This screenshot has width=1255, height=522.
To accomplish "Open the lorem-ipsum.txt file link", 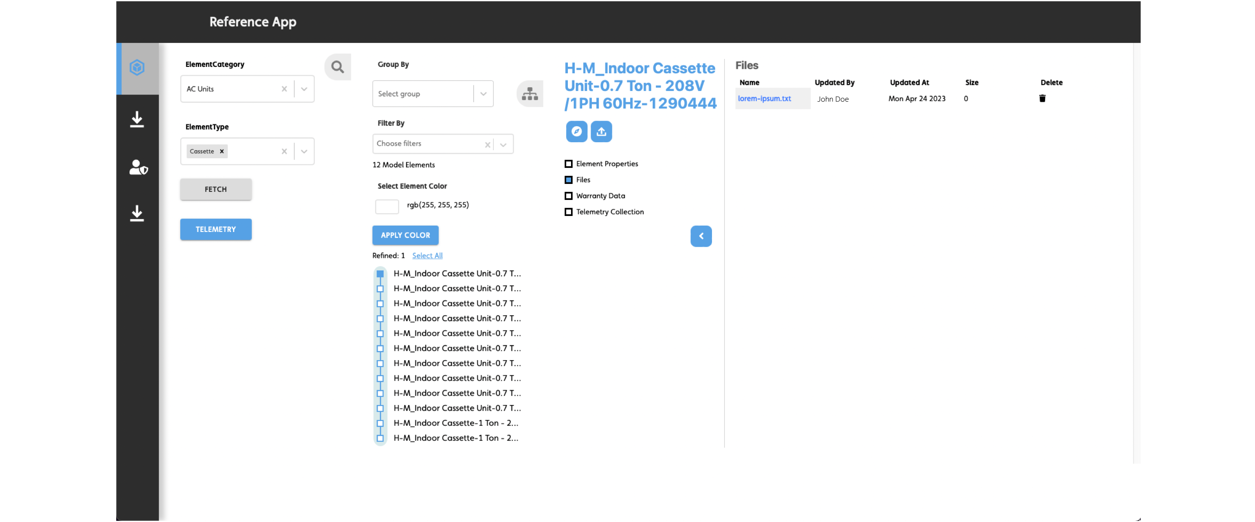I will (x=764, y=99).
